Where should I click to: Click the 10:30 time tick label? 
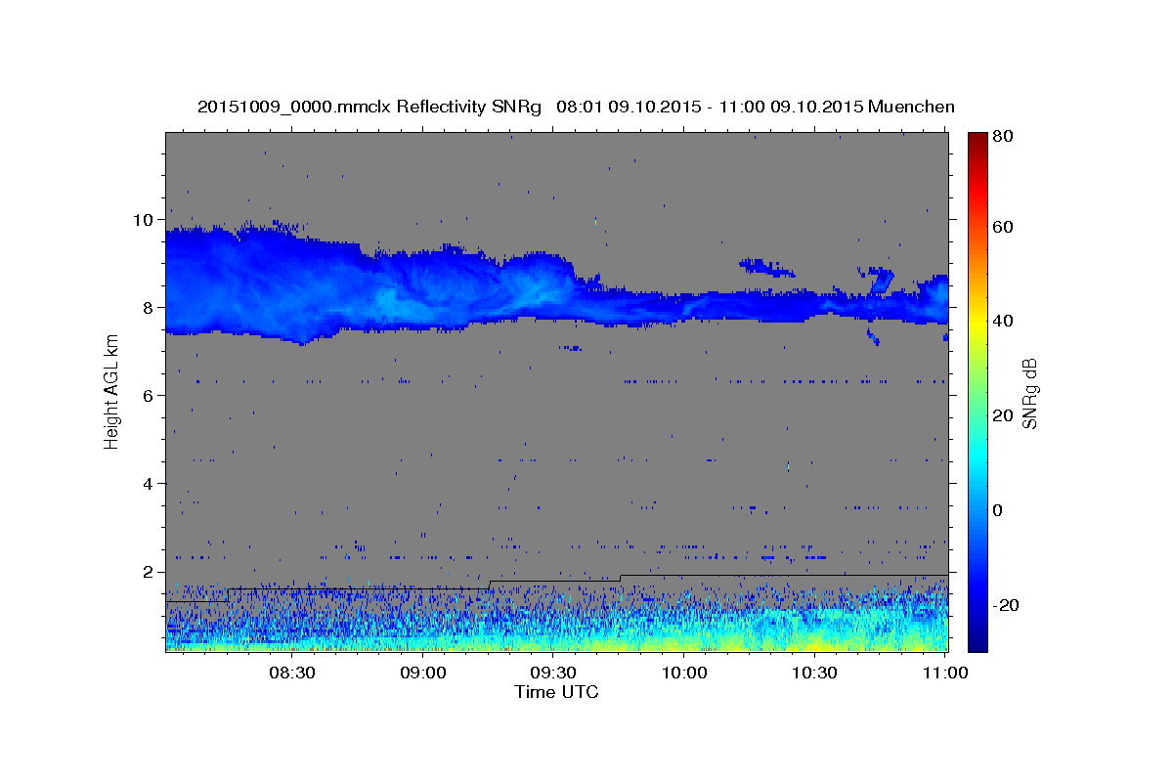814,673
